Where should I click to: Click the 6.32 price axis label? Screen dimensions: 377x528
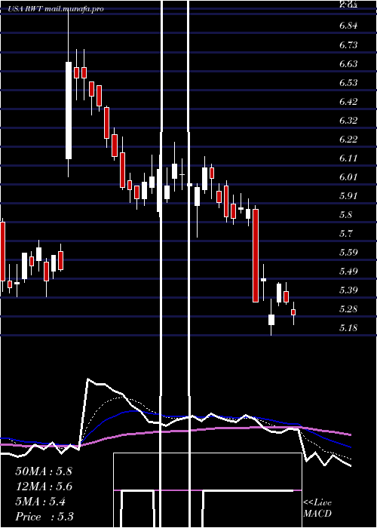348,120
